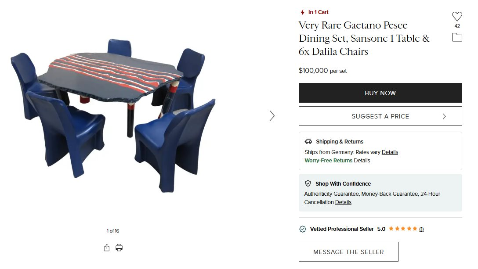Click the BUY NOW button

point(380,93)
